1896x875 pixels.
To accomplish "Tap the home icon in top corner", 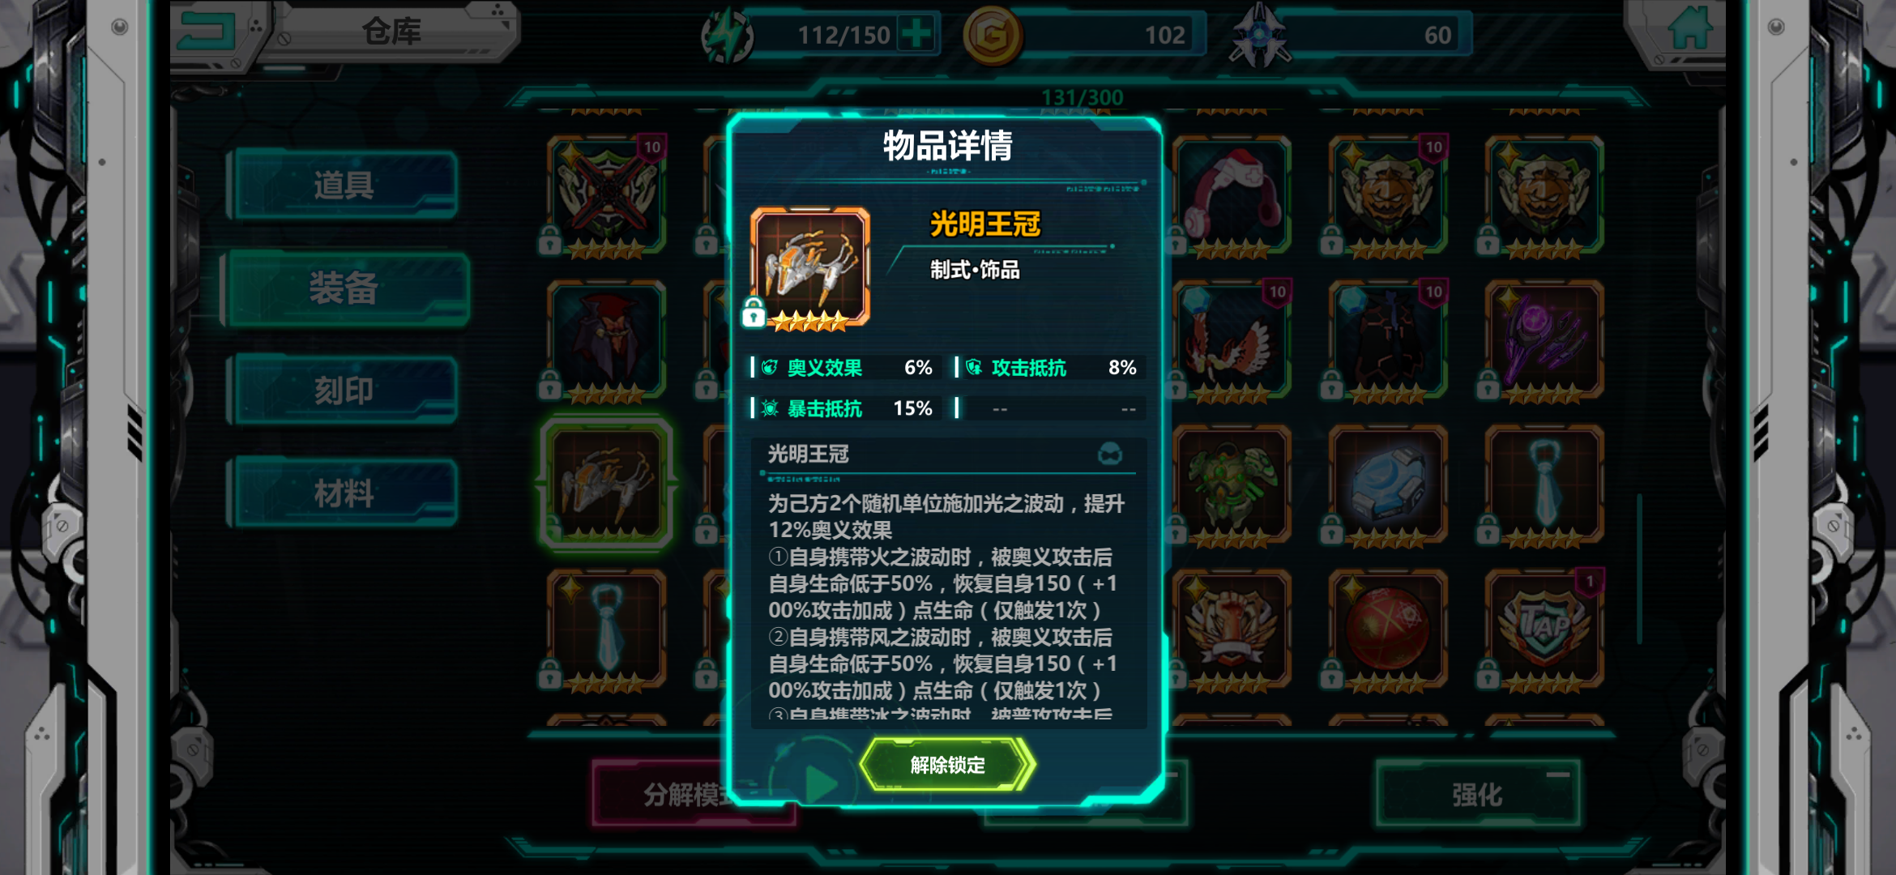I will (1690, 29).
